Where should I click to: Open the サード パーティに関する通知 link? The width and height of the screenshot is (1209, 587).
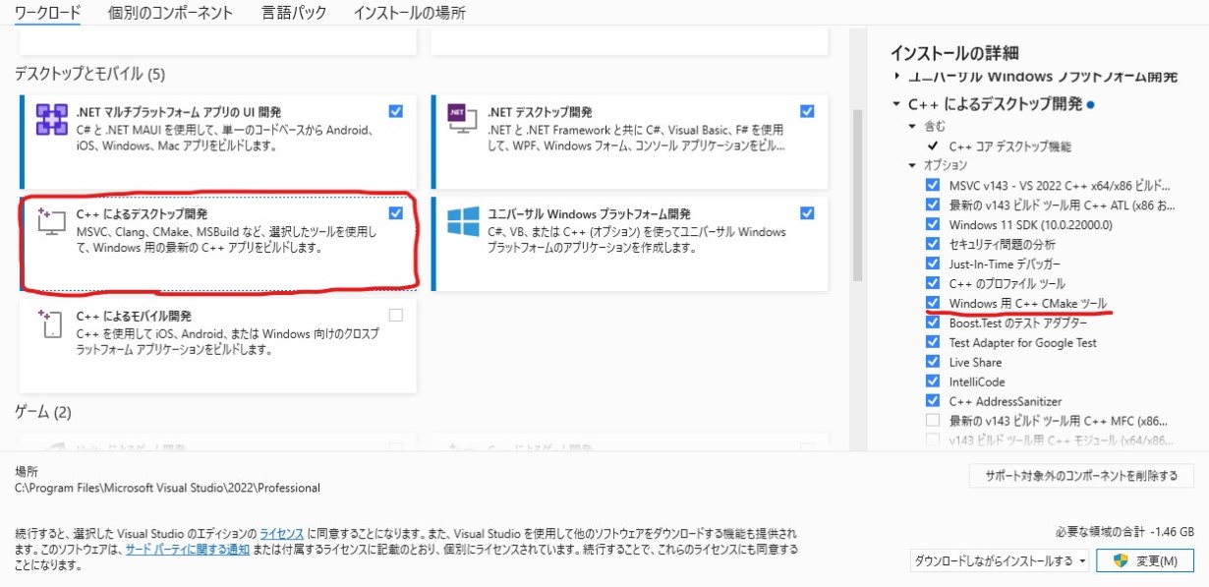(x=188, y=549)
